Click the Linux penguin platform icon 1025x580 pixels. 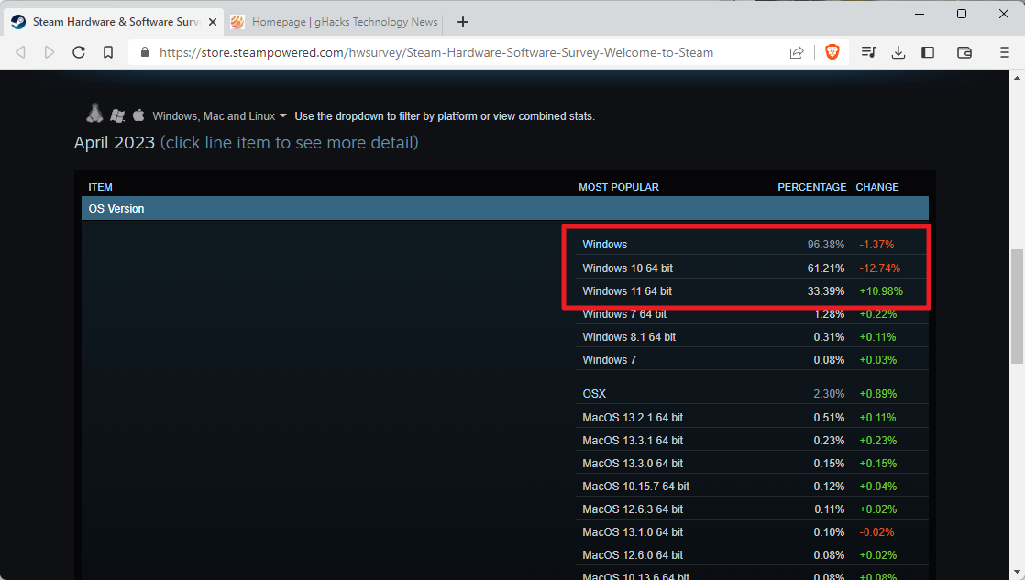coord(94,114)
